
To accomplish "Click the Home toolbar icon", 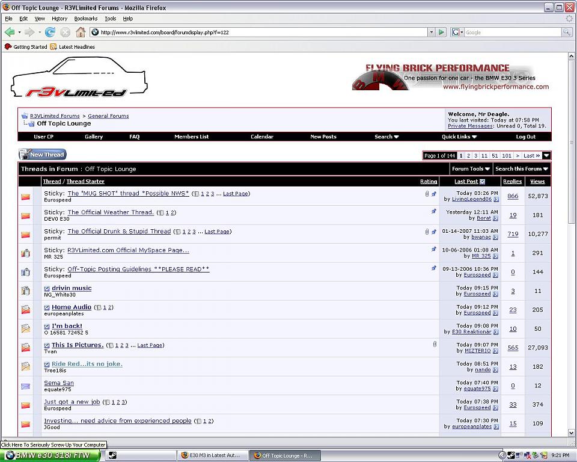I will click(x=81, y=32).
